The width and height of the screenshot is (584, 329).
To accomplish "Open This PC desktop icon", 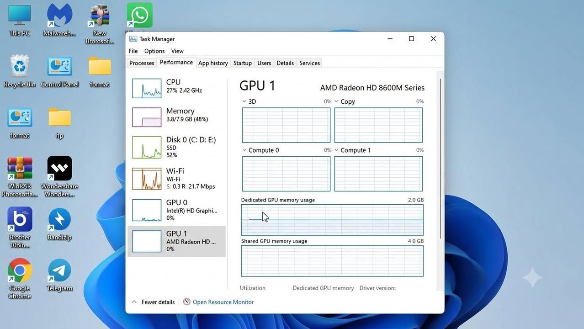I will [20, 21].
